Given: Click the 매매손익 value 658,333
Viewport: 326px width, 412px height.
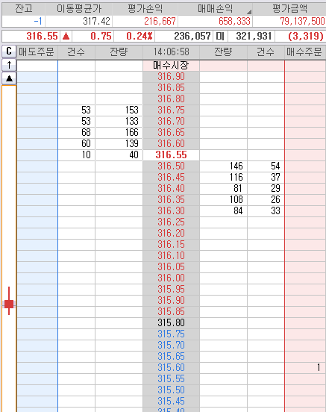Looking at the screenshot, I should pos(234,21).
